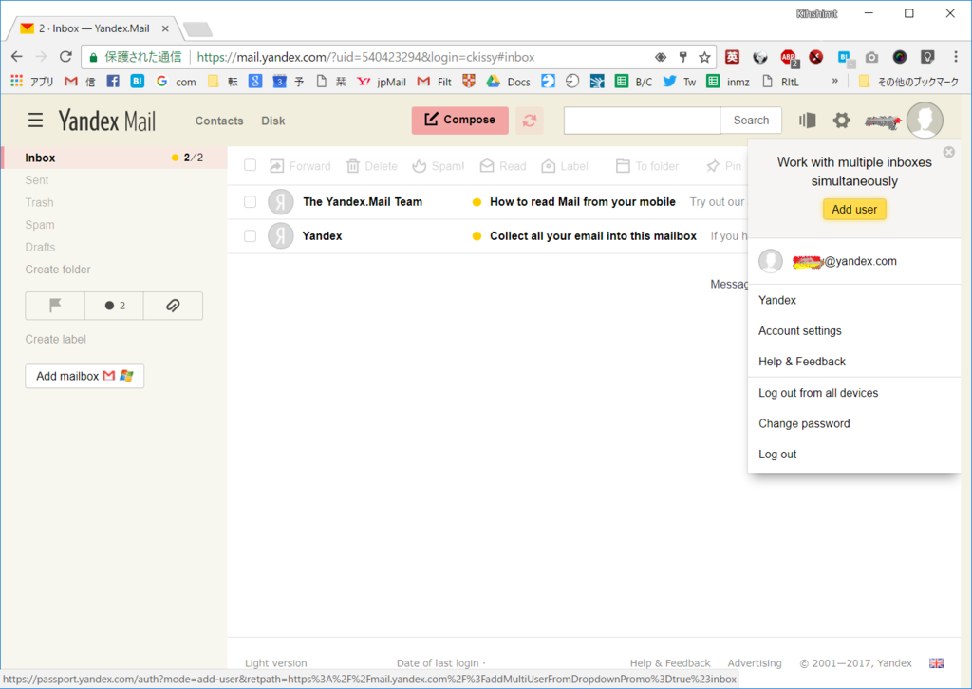972x689 pixels.
Task: Click Create label in the sidebar
Action: [55, 339]
